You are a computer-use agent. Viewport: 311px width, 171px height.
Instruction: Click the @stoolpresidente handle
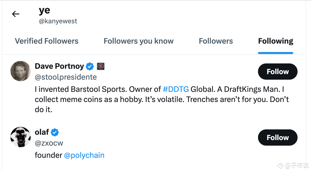(66, 77)
